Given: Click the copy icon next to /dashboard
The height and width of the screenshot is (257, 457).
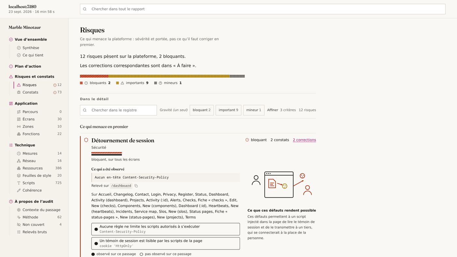Looking at the screenshot, I should point(136,186).
